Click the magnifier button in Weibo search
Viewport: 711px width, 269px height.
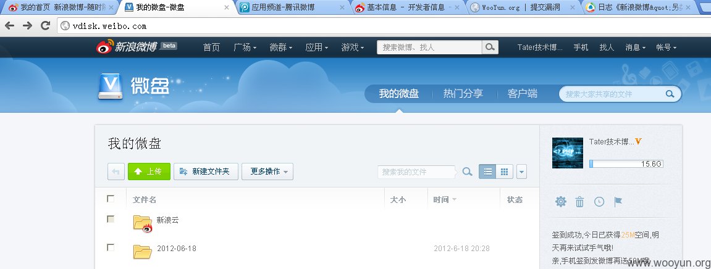pos(490,47)
